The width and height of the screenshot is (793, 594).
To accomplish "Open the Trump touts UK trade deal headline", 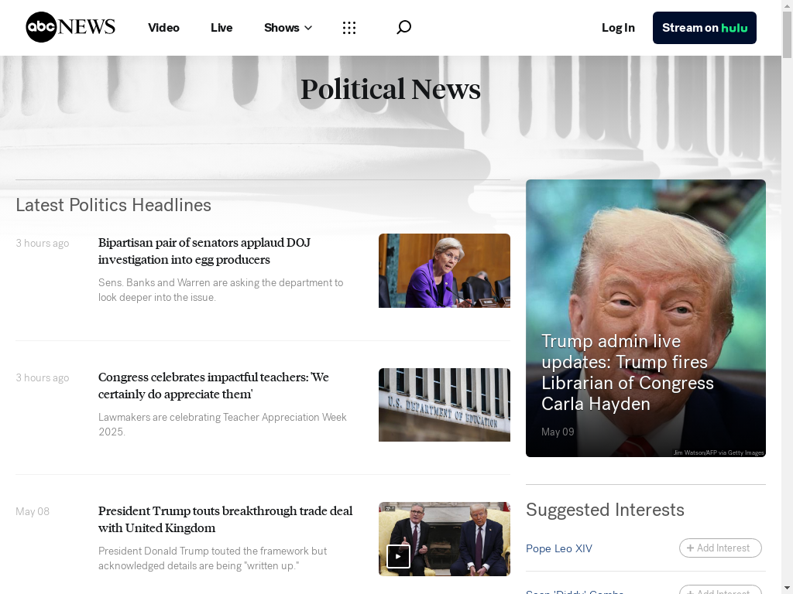I will pyautogui.click(x=225, y=519).
